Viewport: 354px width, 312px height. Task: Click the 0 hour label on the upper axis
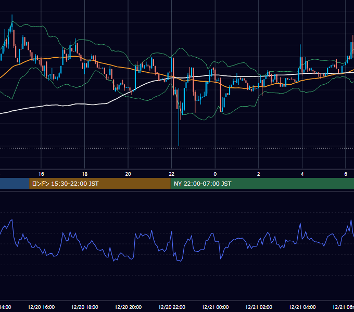pos(215,174)
